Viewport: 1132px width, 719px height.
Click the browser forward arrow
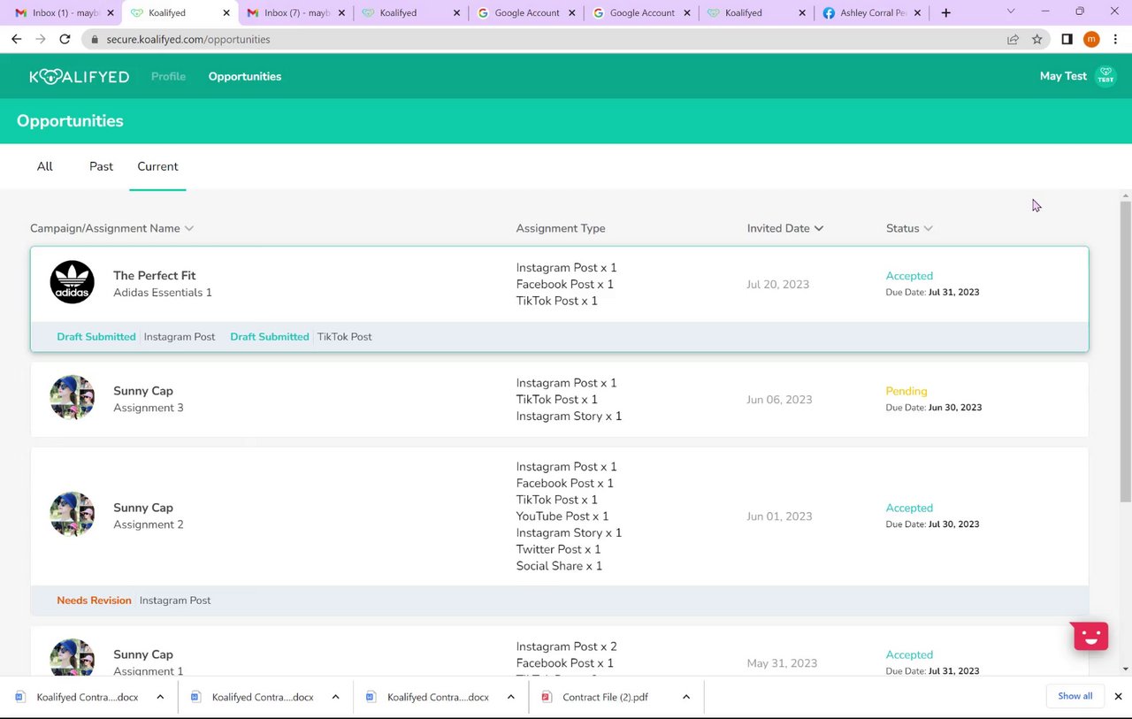pyautogui.click(x=41, y=39)
